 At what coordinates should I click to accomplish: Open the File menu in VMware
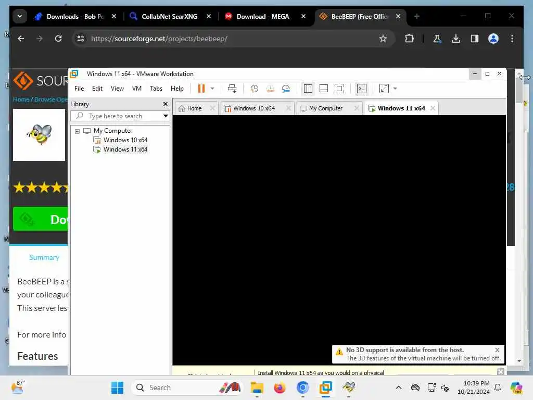point(79,89)
